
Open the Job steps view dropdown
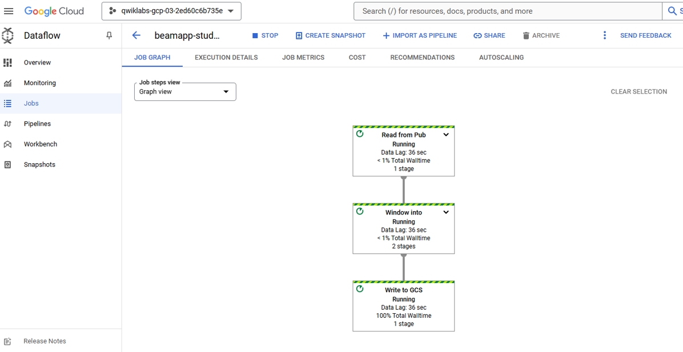coord(184,92)
